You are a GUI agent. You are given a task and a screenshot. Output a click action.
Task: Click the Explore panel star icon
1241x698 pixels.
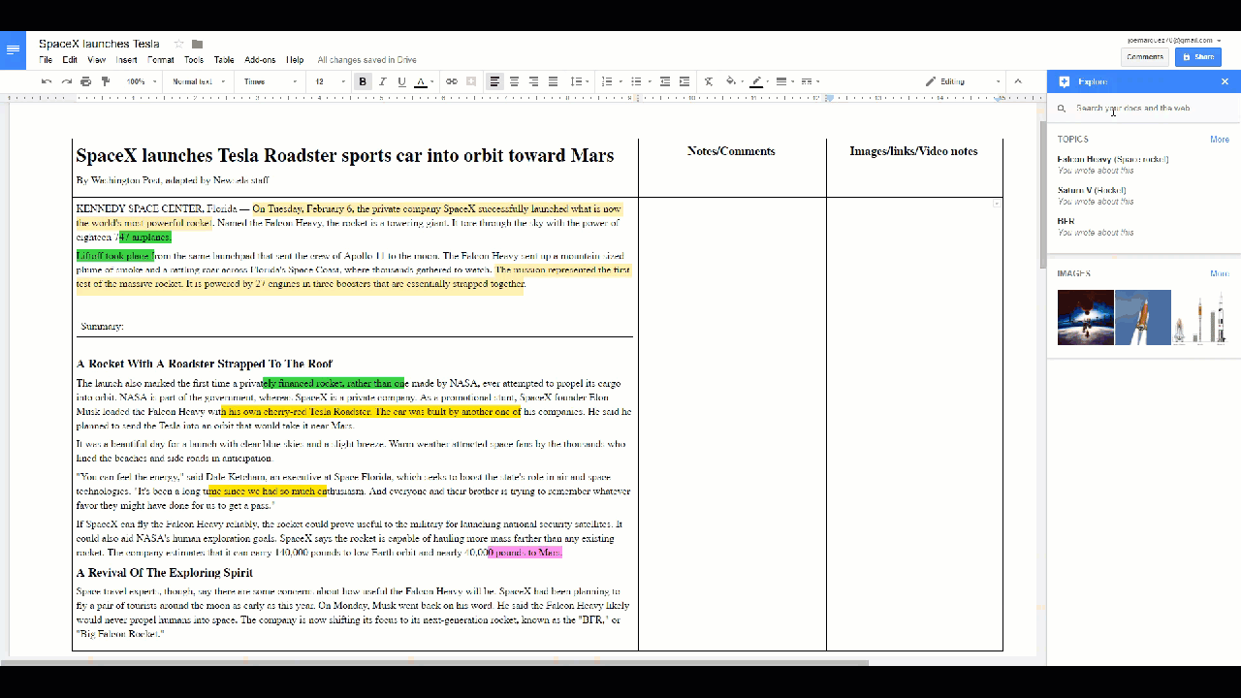[x=1064, y=82]
